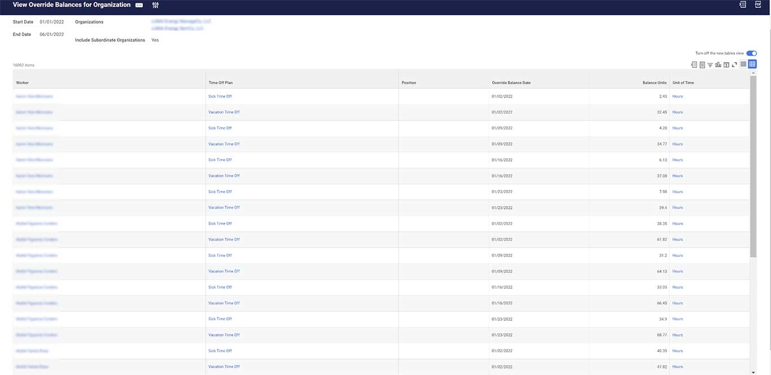The height and width of the screenshot is (375, 771).
Task: Open the chart view bar graph icon
Action: coord(718,64)
